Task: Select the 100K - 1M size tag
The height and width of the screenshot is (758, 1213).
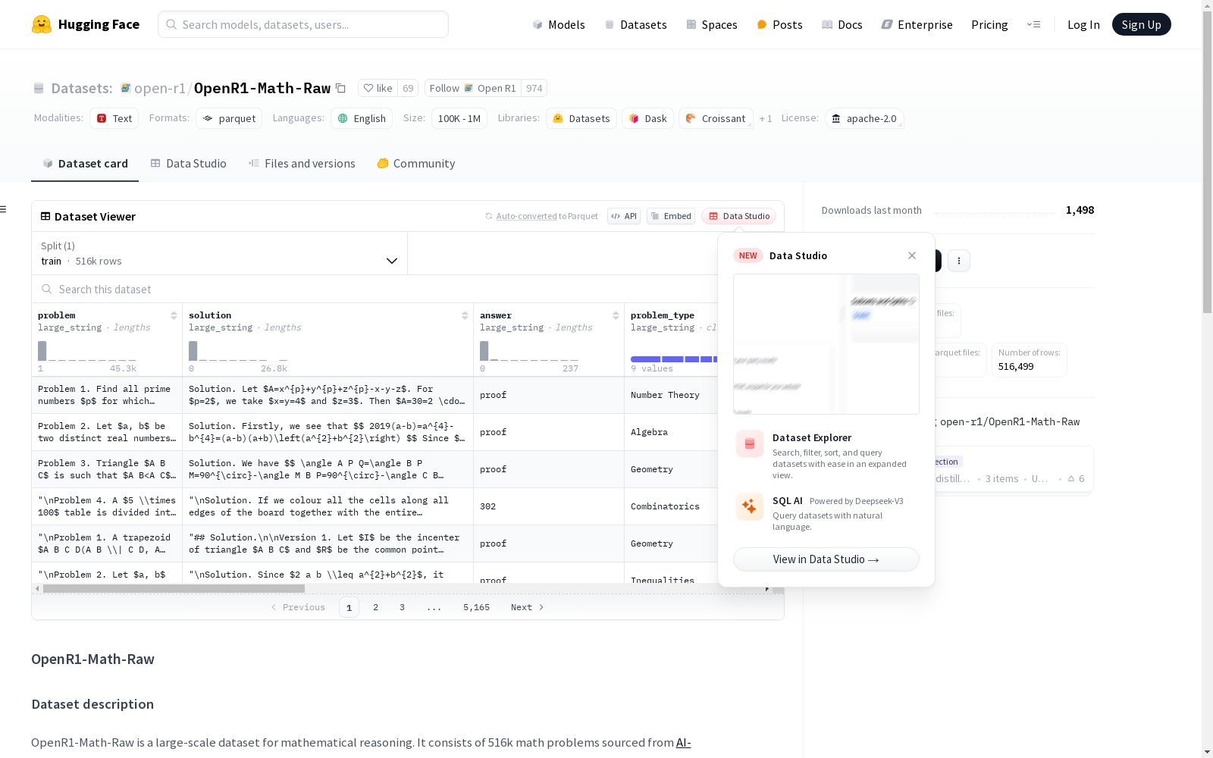Action: tap(459, 118)
